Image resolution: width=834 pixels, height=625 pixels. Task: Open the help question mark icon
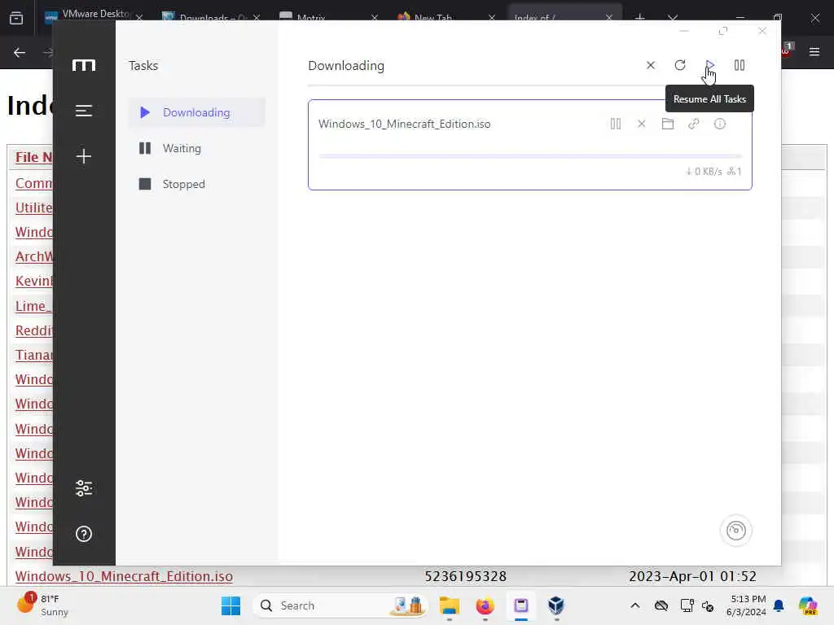pyautogui.click(x=84, y=534)
